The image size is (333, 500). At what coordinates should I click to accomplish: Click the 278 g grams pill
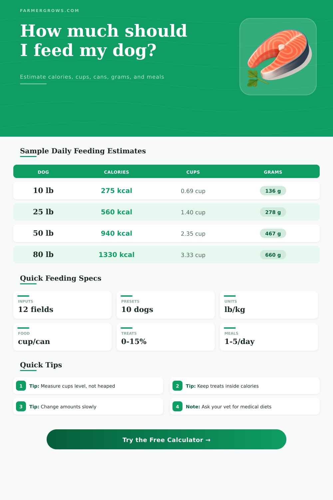[x=273, y=212]
